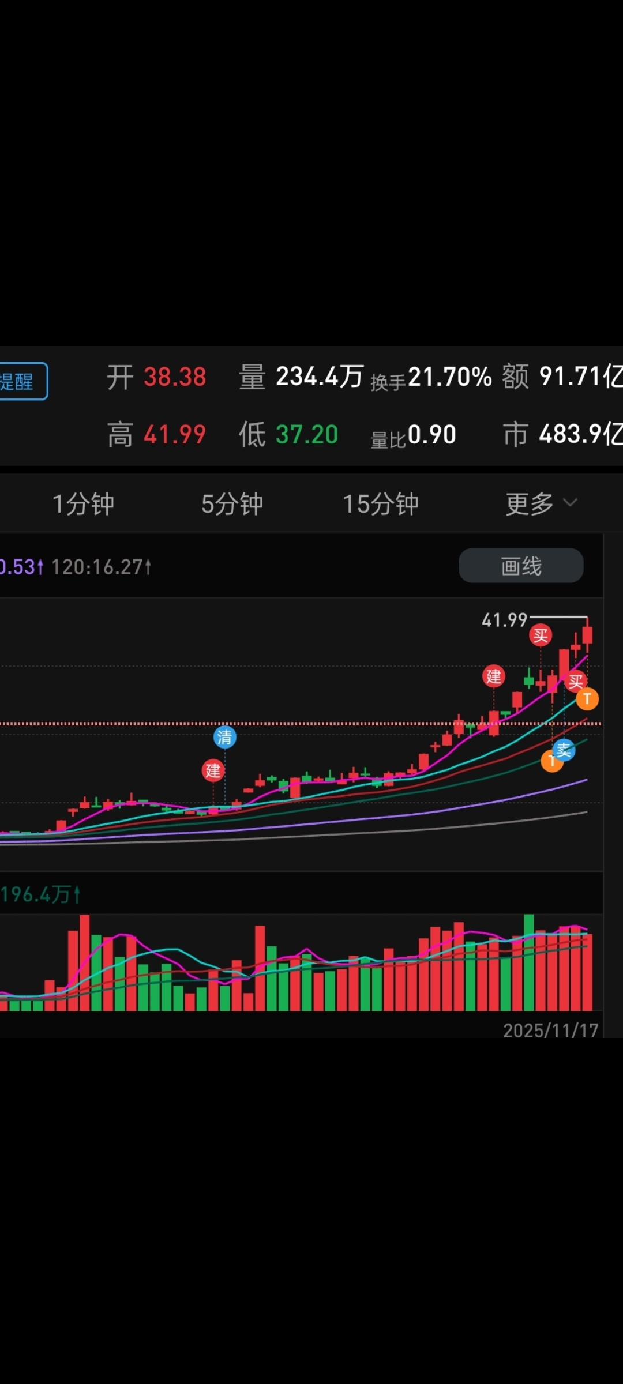
Task: Tap the 120:16.27 moving average value
Action: (x=102, y=567)
